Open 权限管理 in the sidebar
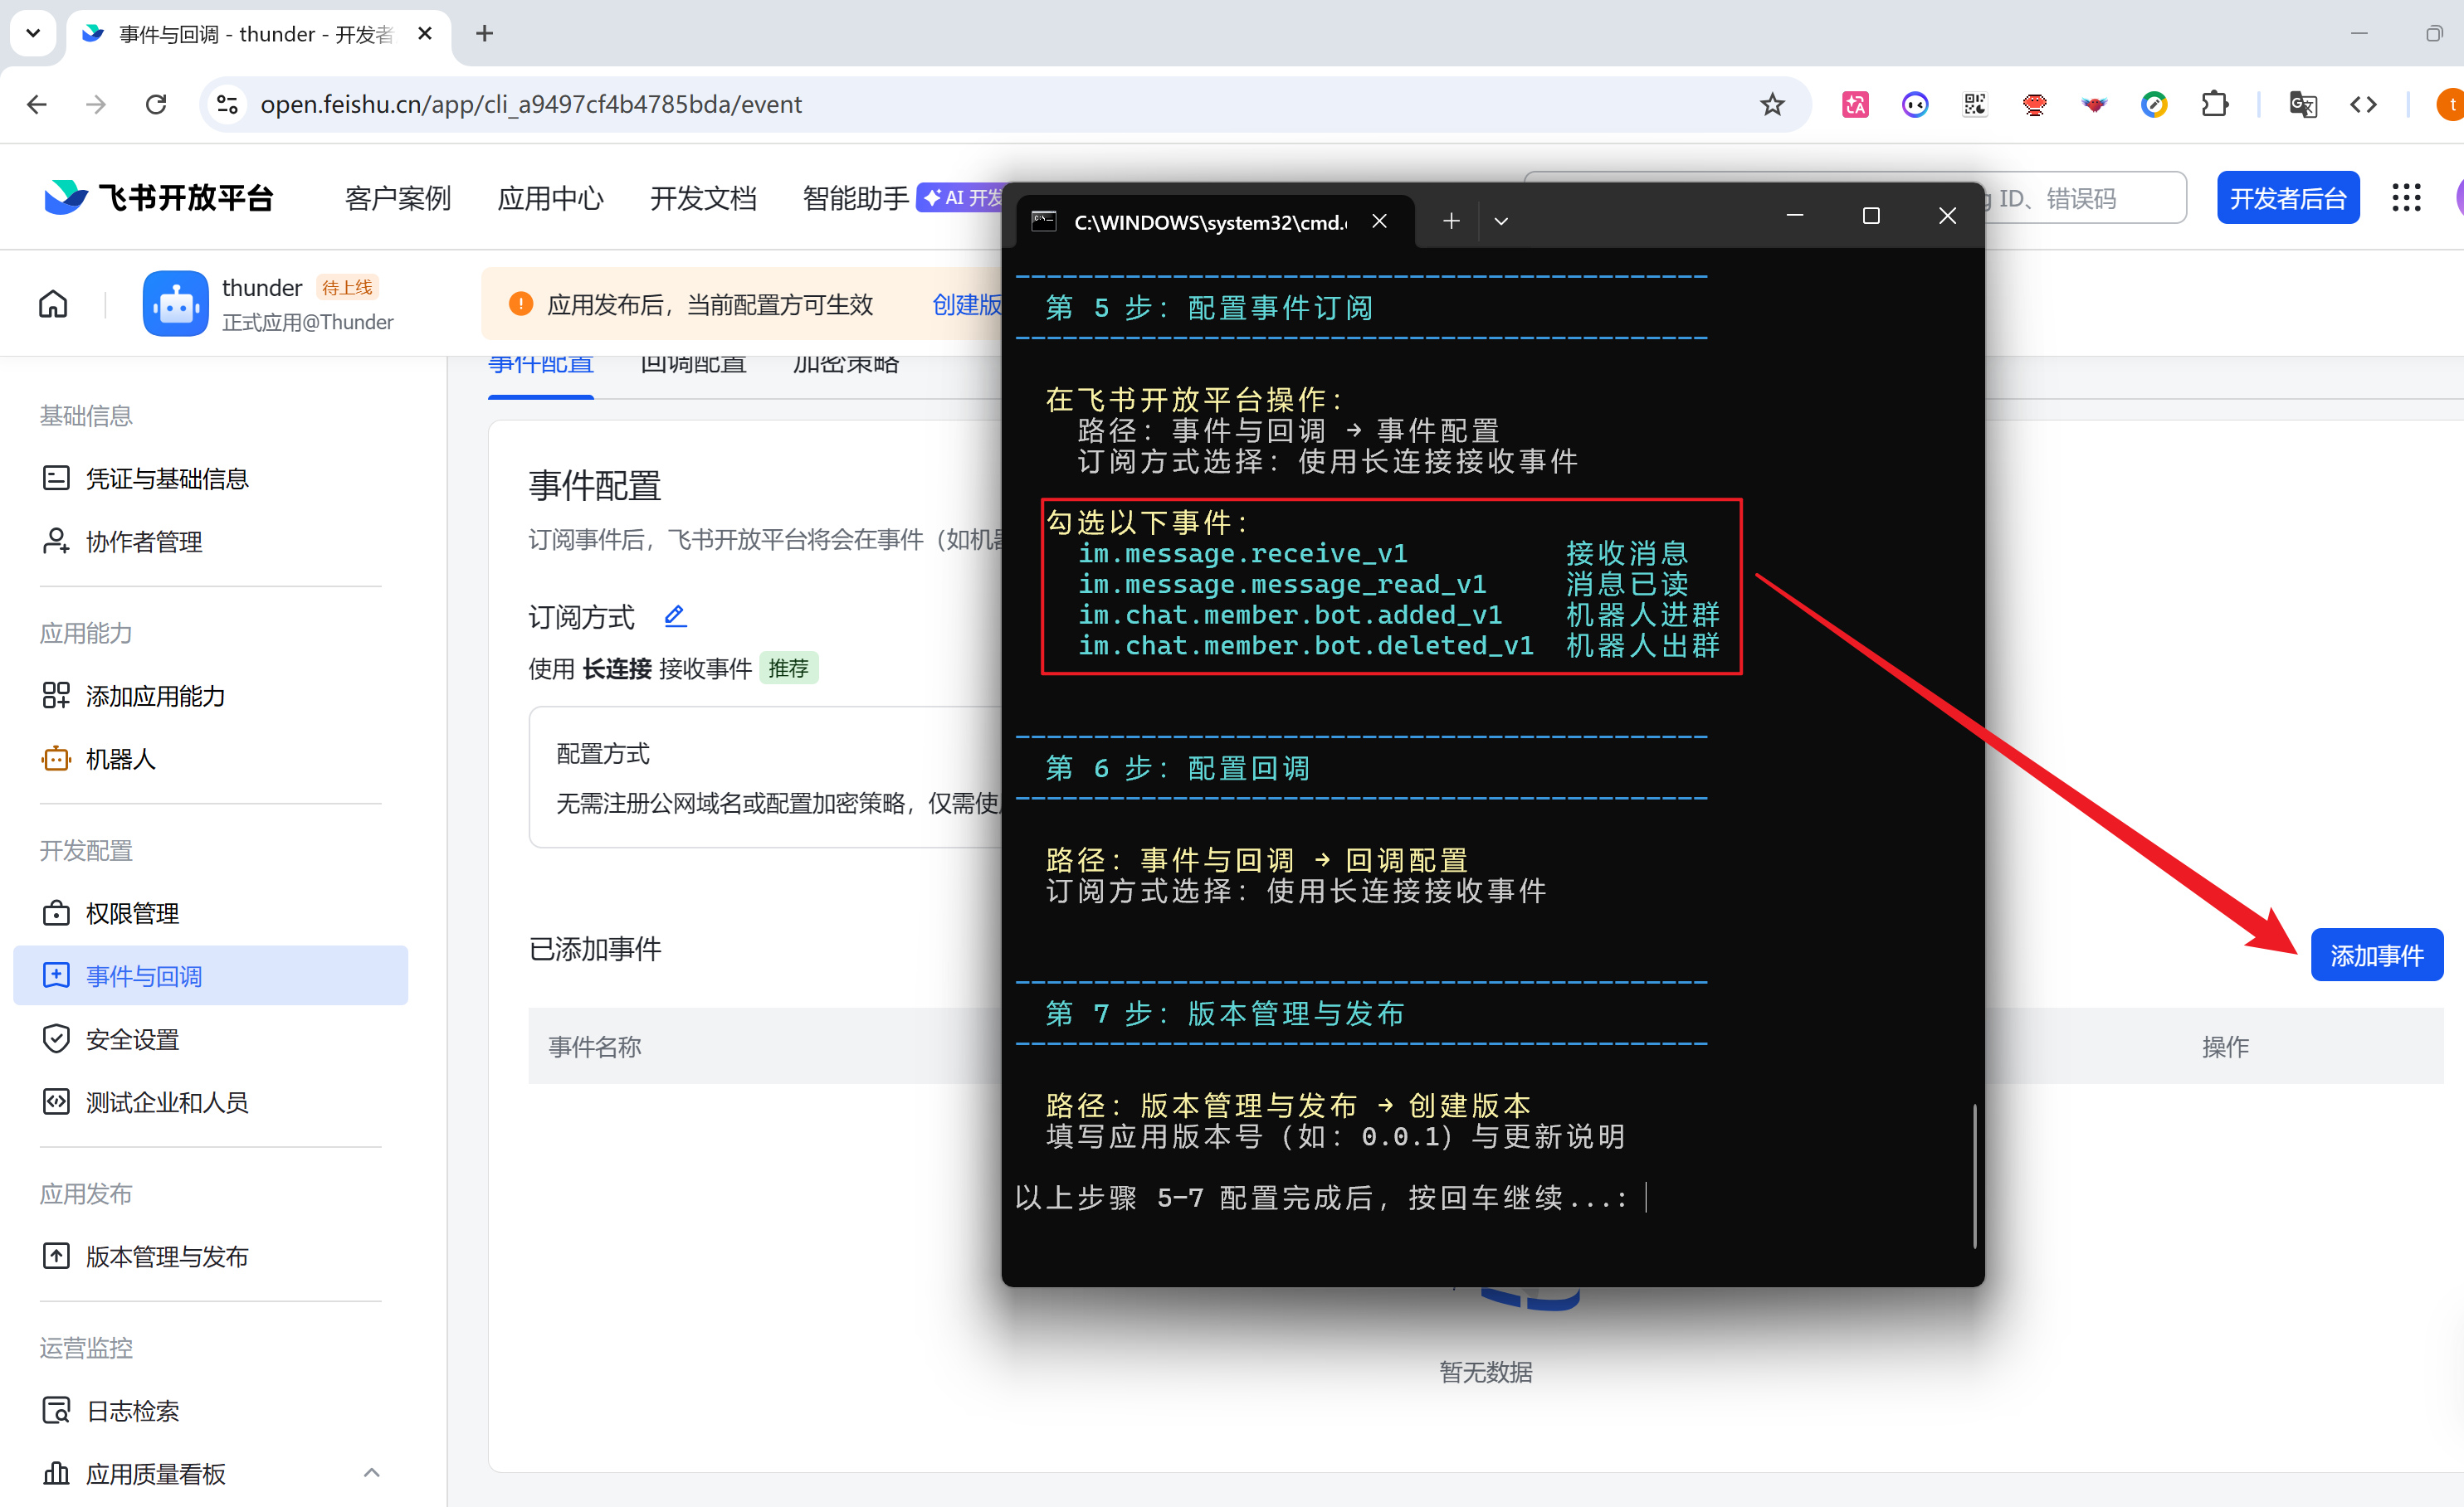Viewport: 2464px width, 1507px height. click(132, 913)
